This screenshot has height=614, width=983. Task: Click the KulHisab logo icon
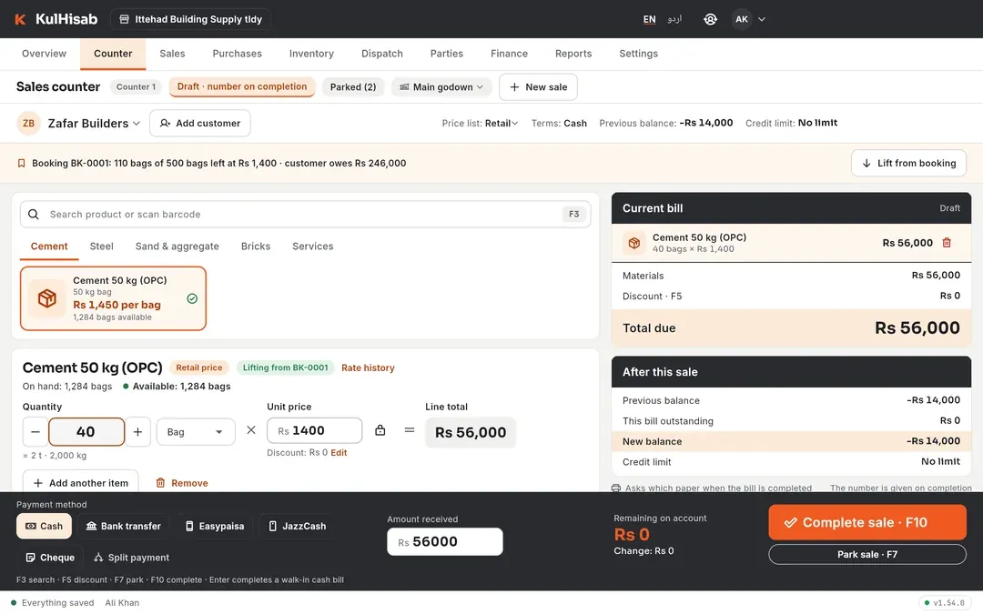[20, 19]
